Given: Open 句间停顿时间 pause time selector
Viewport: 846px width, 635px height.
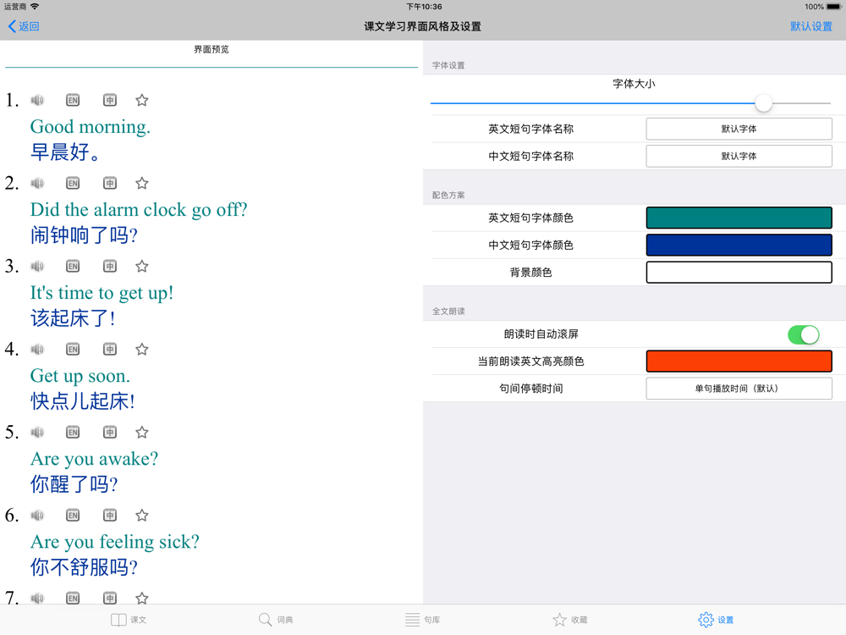Looking at the screenshot, I should pyautogui.click(x=739, y=389).
